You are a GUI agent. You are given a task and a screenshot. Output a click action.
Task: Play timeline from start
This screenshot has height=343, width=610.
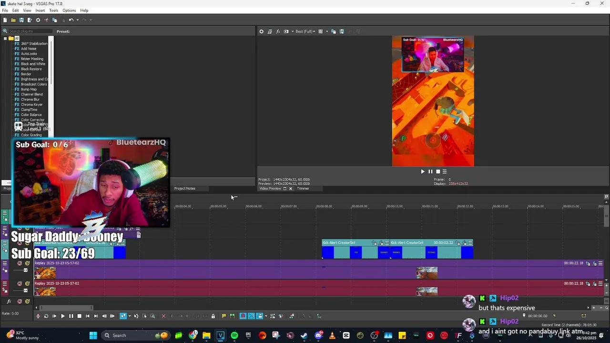click(x=54, y=316)
